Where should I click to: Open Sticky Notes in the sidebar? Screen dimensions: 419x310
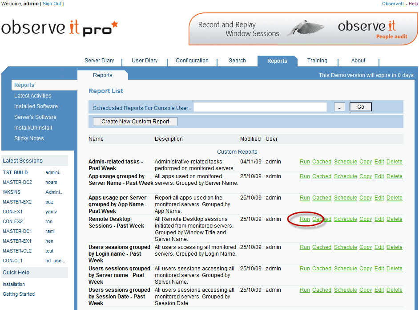[29, 138]
